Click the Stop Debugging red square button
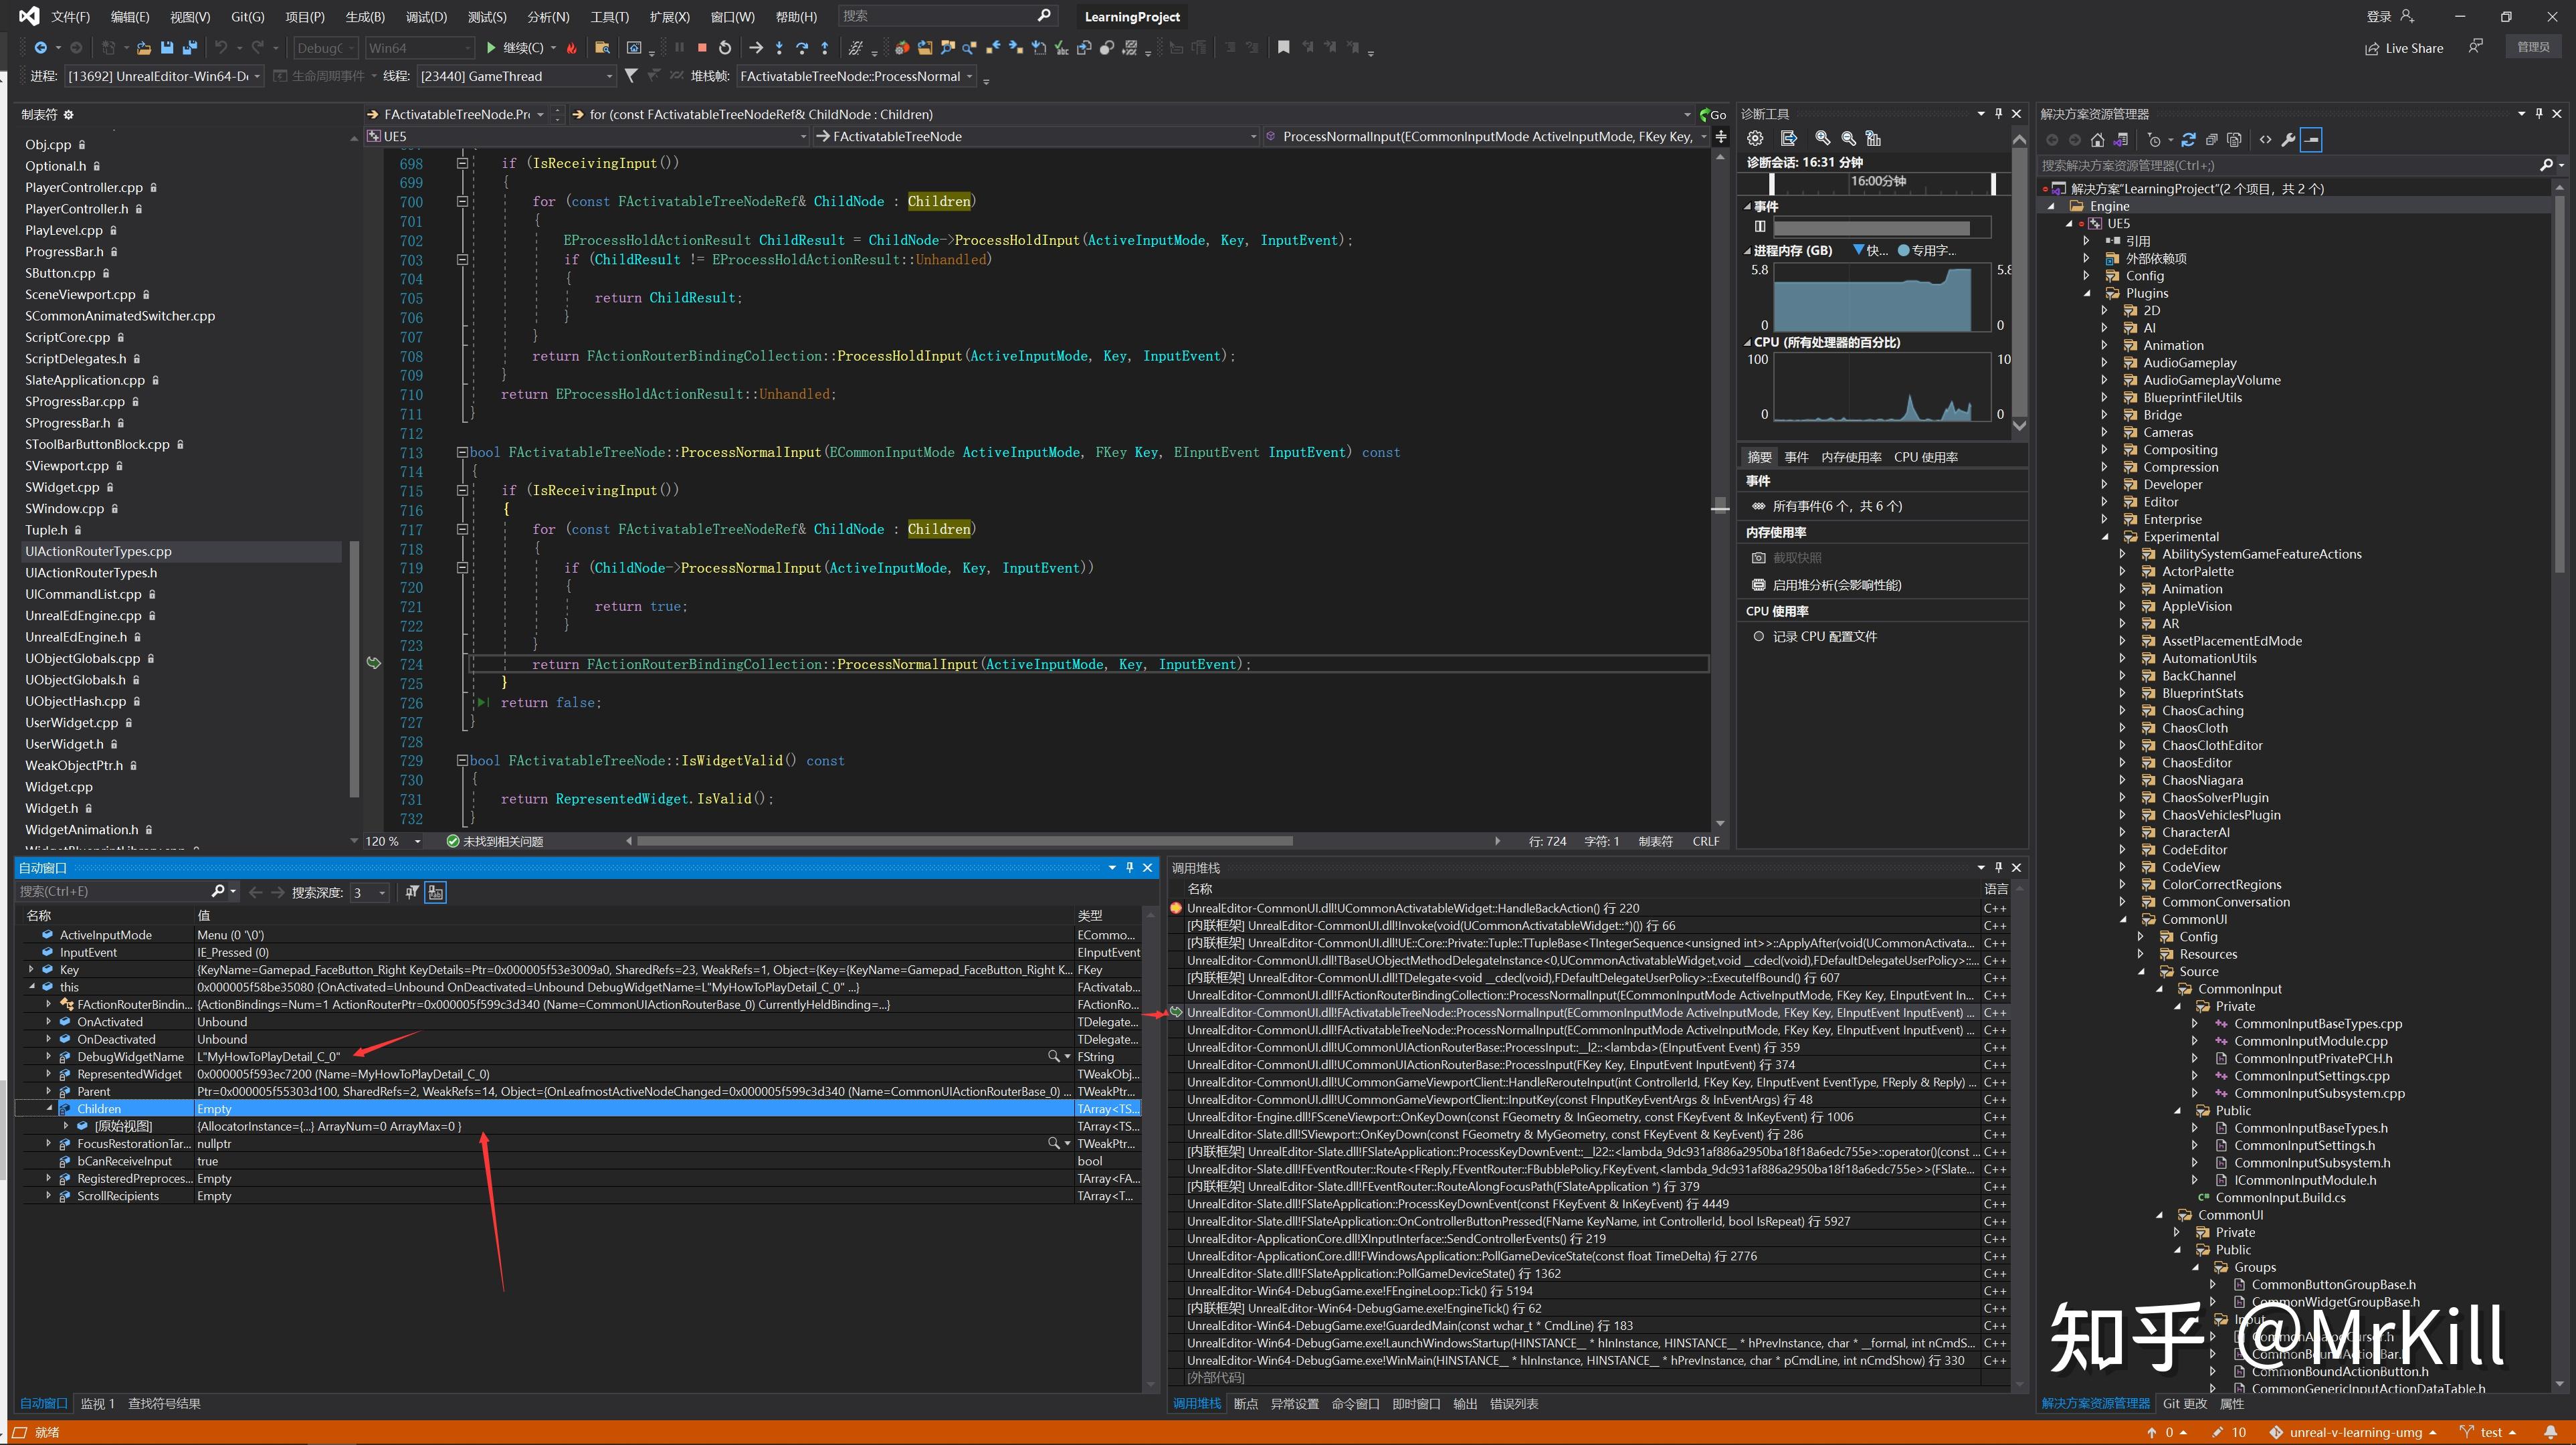The width and height of the screenshot is (2576, 1445). pyautogui.click(x=702, y=47)
